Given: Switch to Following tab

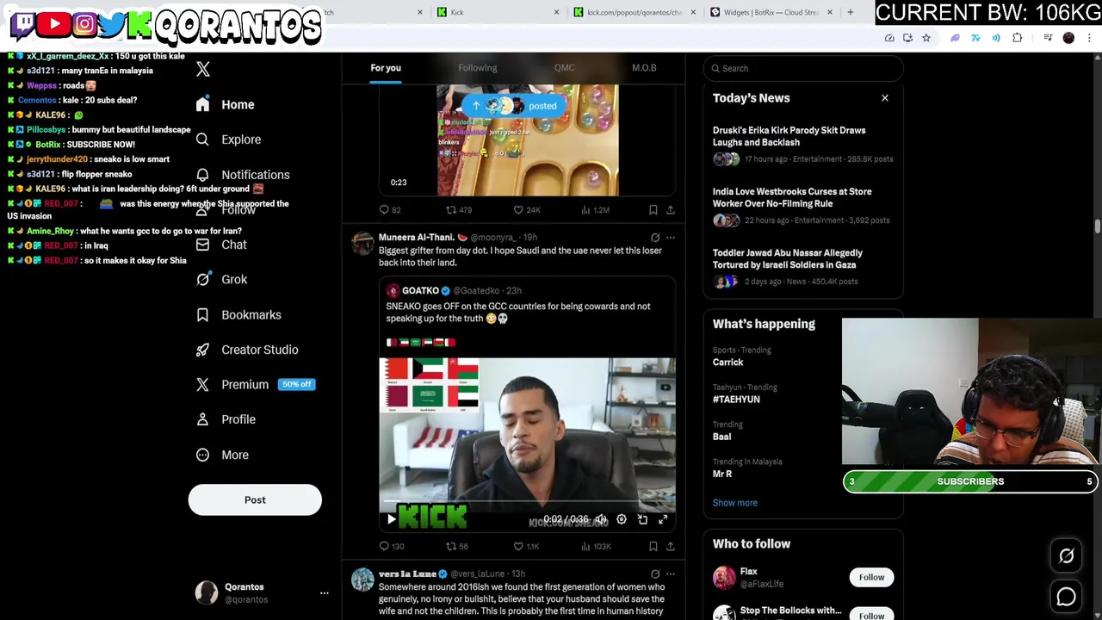Looking at the screenshot, I should click(x=477, y=68).
